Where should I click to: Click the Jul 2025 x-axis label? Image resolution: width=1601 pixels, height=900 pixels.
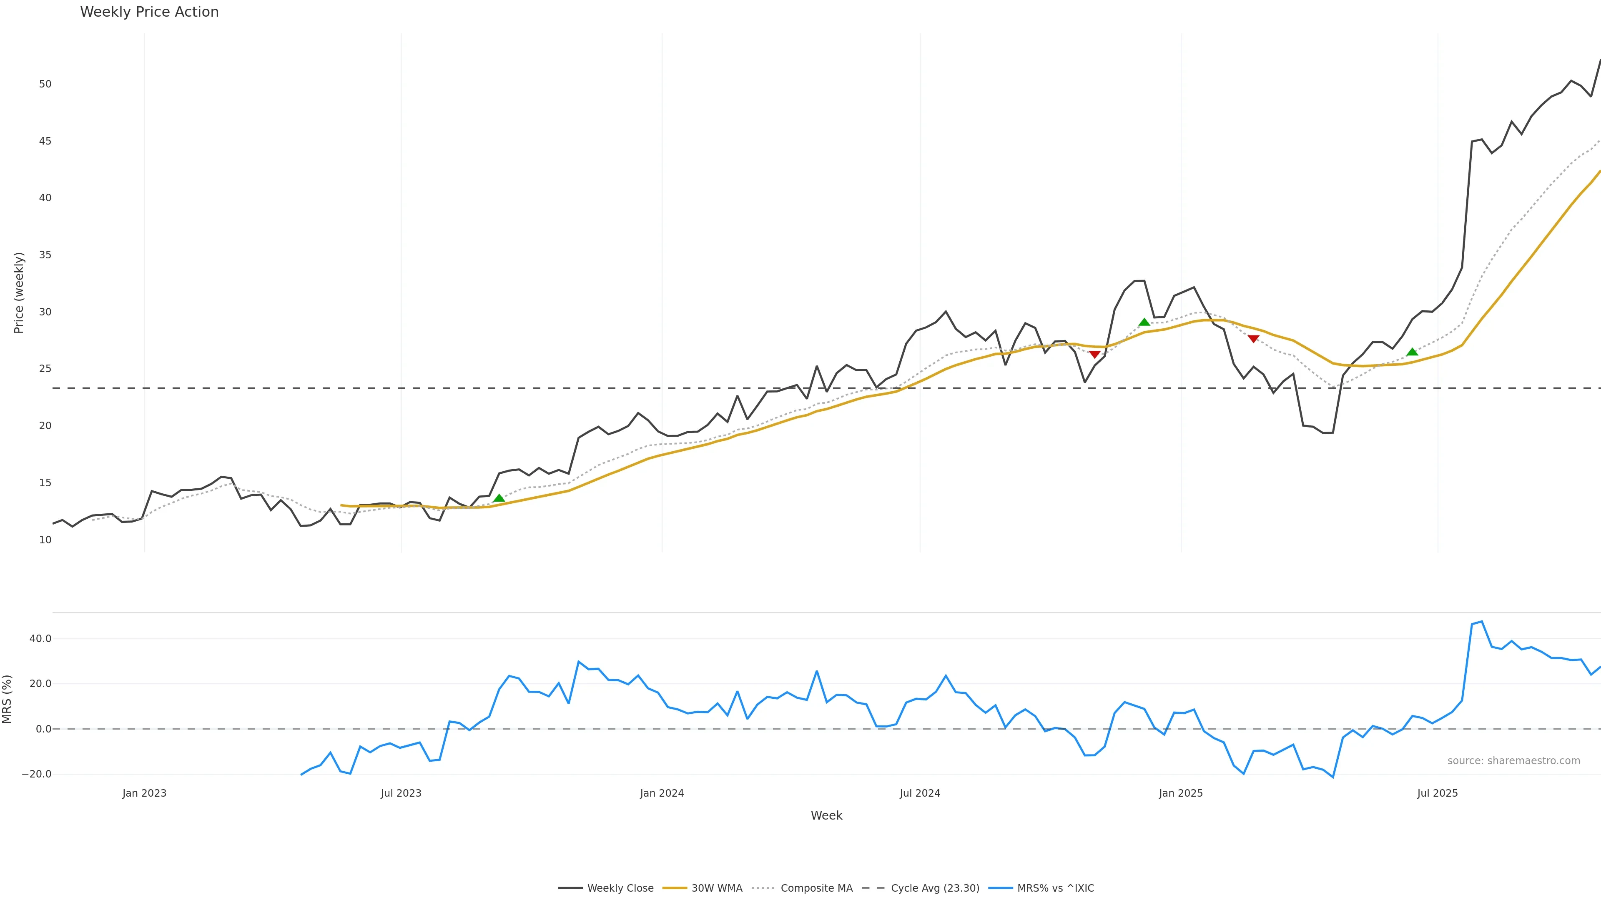(1437, 793)
